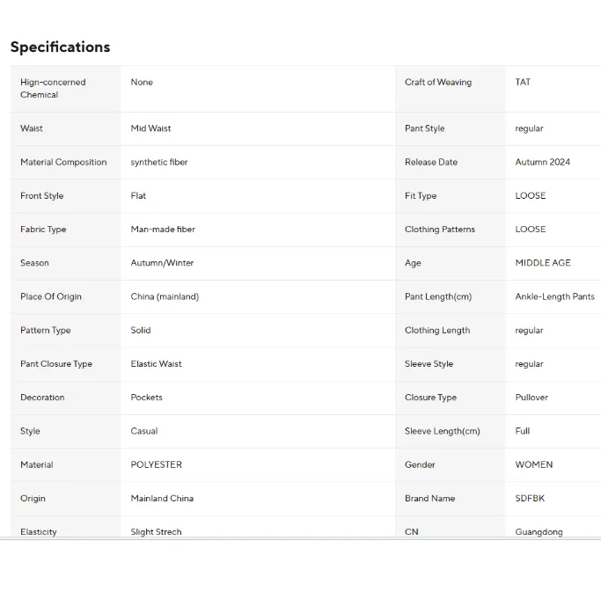Click the 'Man-made fiber' fabric value
This screenshot has width=601, height=599.
coord(163,230)
